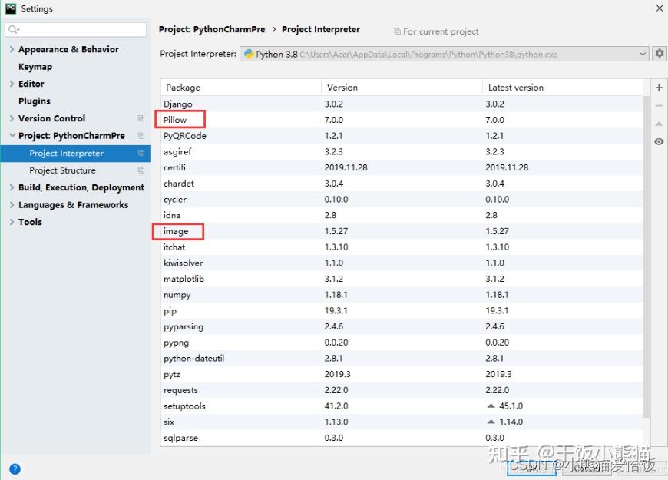Toggle early release versions with the eye icon
The height and width of the screenshot is (480, 668).
pyautogui.click(x=659, y=141)
